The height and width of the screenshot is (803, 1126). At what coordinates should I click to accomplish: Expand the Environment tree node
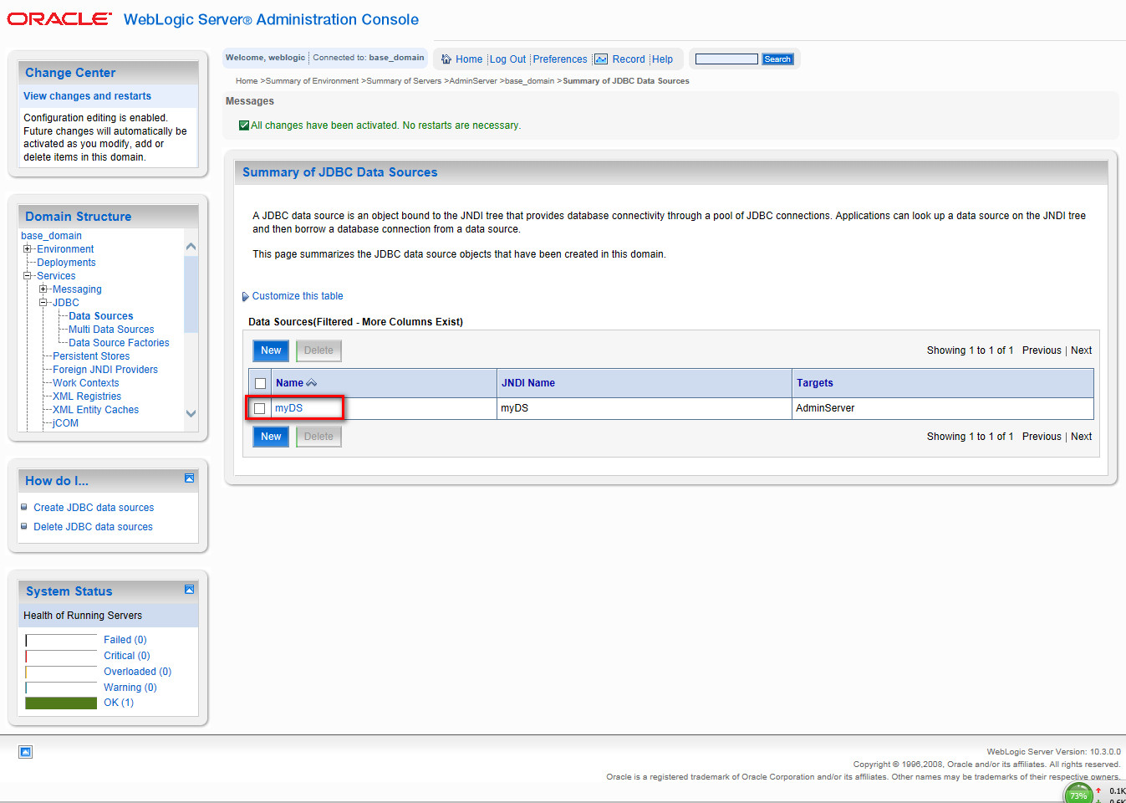tap(28, 249)
